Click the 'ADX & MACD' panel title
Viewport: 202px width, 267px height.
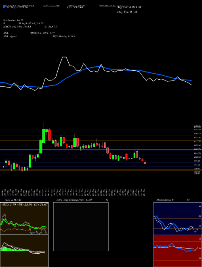click(x=13, y=200)
